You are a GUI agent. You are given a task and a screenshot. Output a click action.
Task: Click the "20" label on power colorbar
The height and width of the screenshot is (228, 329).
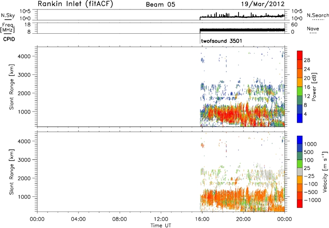tap(307, 78)
